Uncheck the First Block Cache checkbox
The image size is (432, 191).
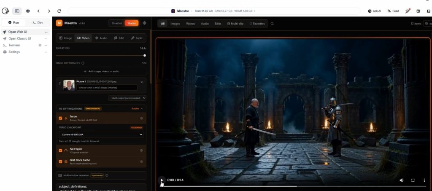click(x=60, y=161)
